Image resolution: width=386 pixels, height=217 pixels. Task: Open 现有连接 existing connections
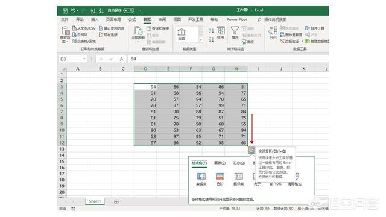[108, 35]
